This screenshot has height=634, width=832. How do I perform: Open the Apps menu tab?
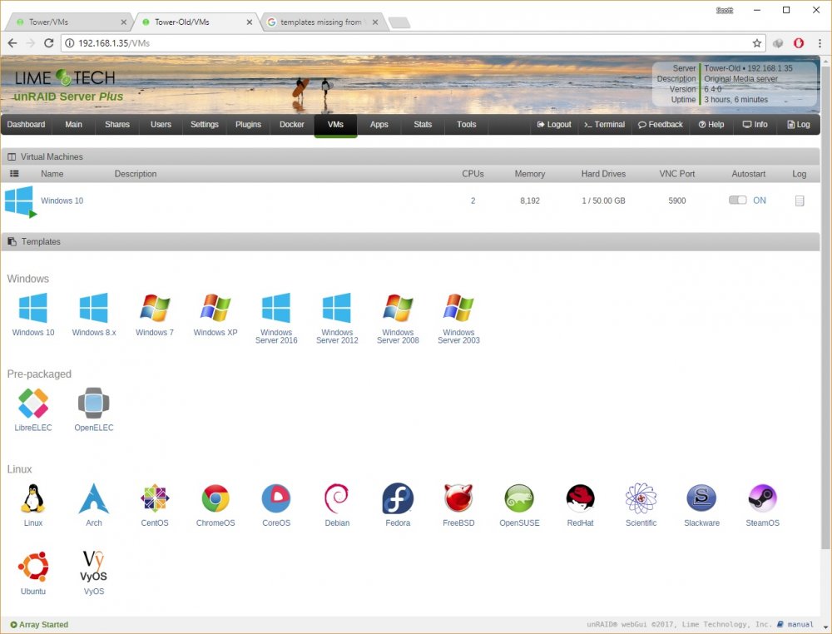point(379,125)
